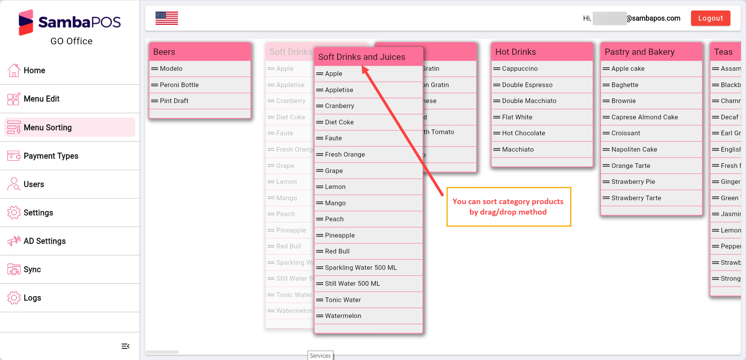746x360 pixels.
Task: Click the Sync icon in sidebar
Action: tap(14, 269)
